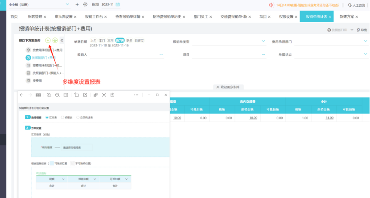
Task: Click the edit icon in image viewer toolbar
Action: (85, 95)
